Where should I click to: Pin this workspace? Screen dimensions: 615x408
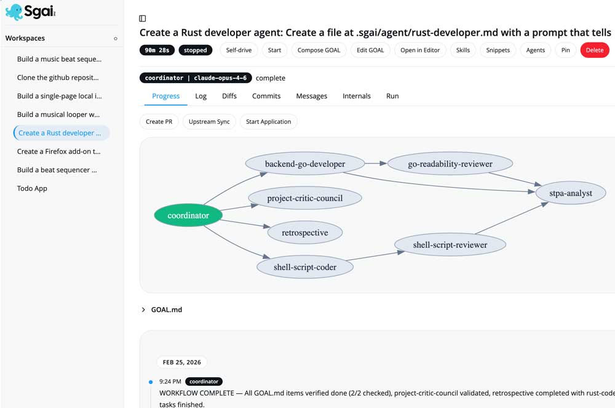pyautogui.click(x=566, y=50)
